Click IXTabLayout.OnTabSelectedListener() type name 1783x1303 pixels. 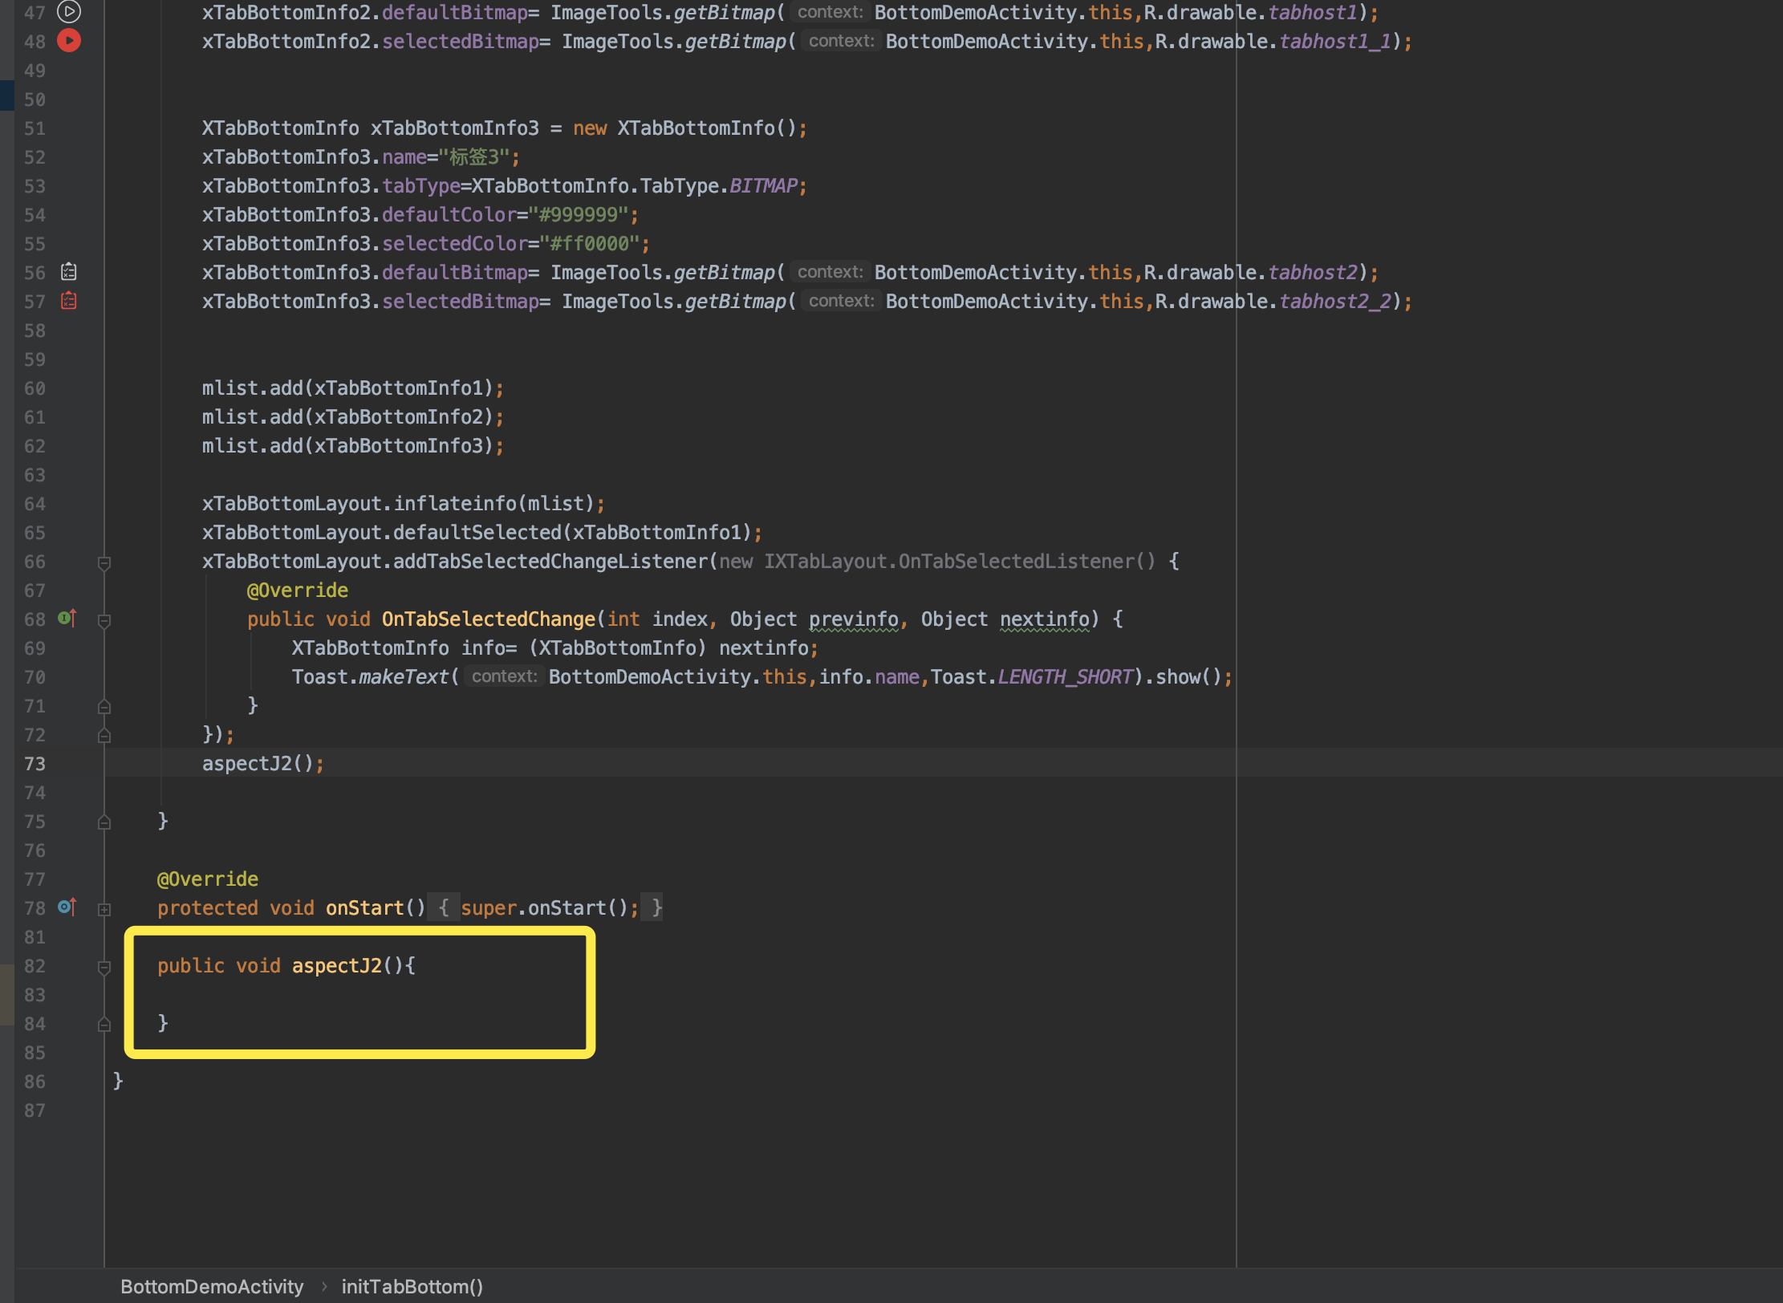(x=960, y=561)
